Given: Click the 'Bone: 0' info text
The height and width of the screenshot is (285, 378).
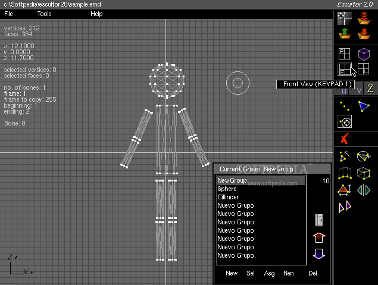Looking at the screenshot, I should 15,123.
